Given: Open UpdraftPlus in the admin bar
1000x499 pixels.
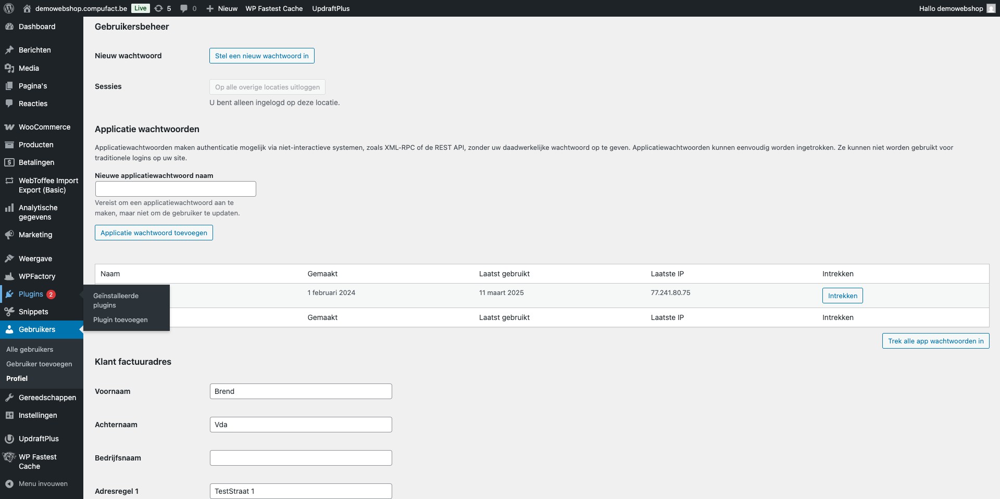Looking at the screenshot, I should pyautogui.click(x=331, y=8).
